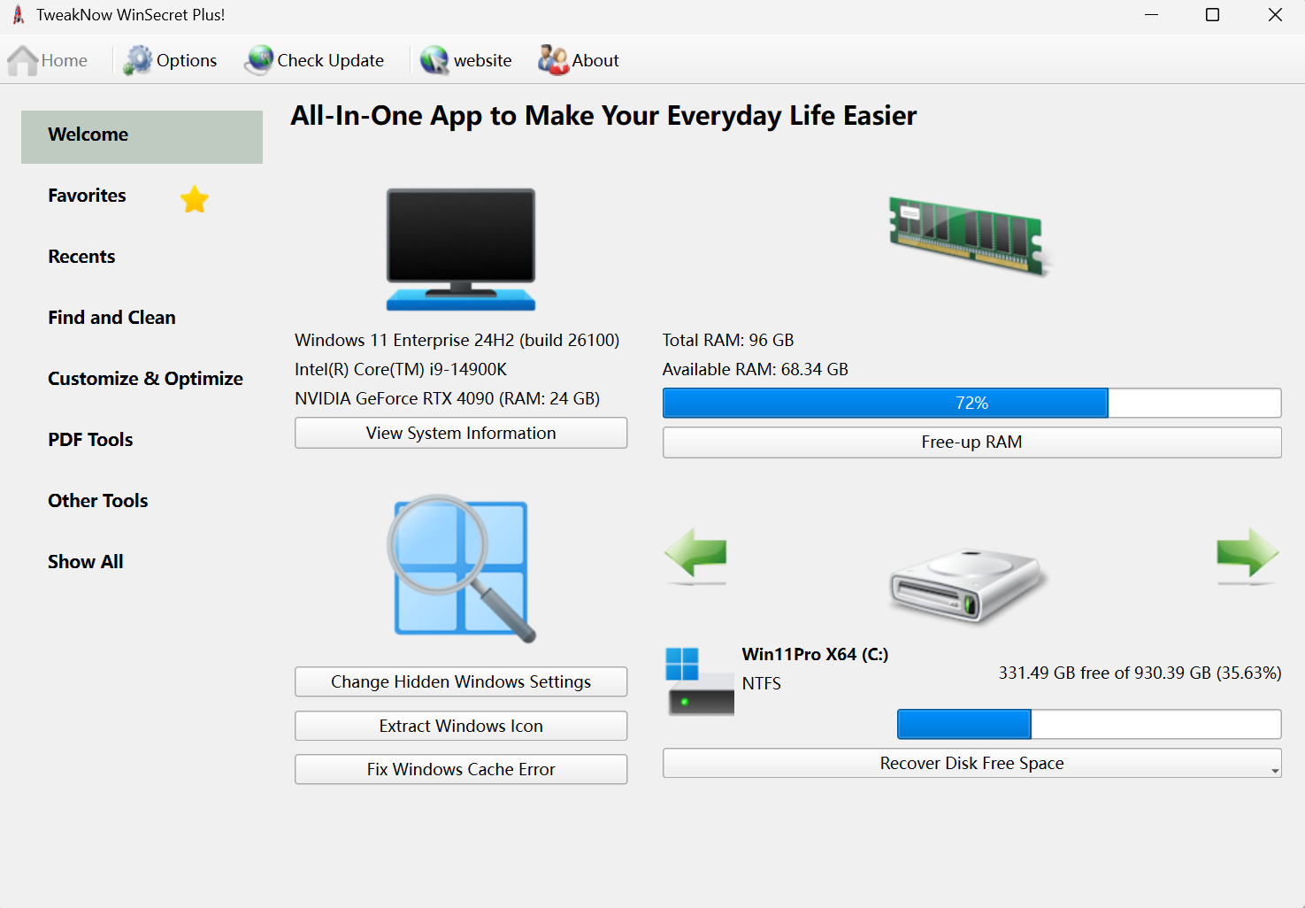Viewport: 1305px width, 908px height.
Task: Click the yellow Favorites star icon
Action: (x=195, y=199)
